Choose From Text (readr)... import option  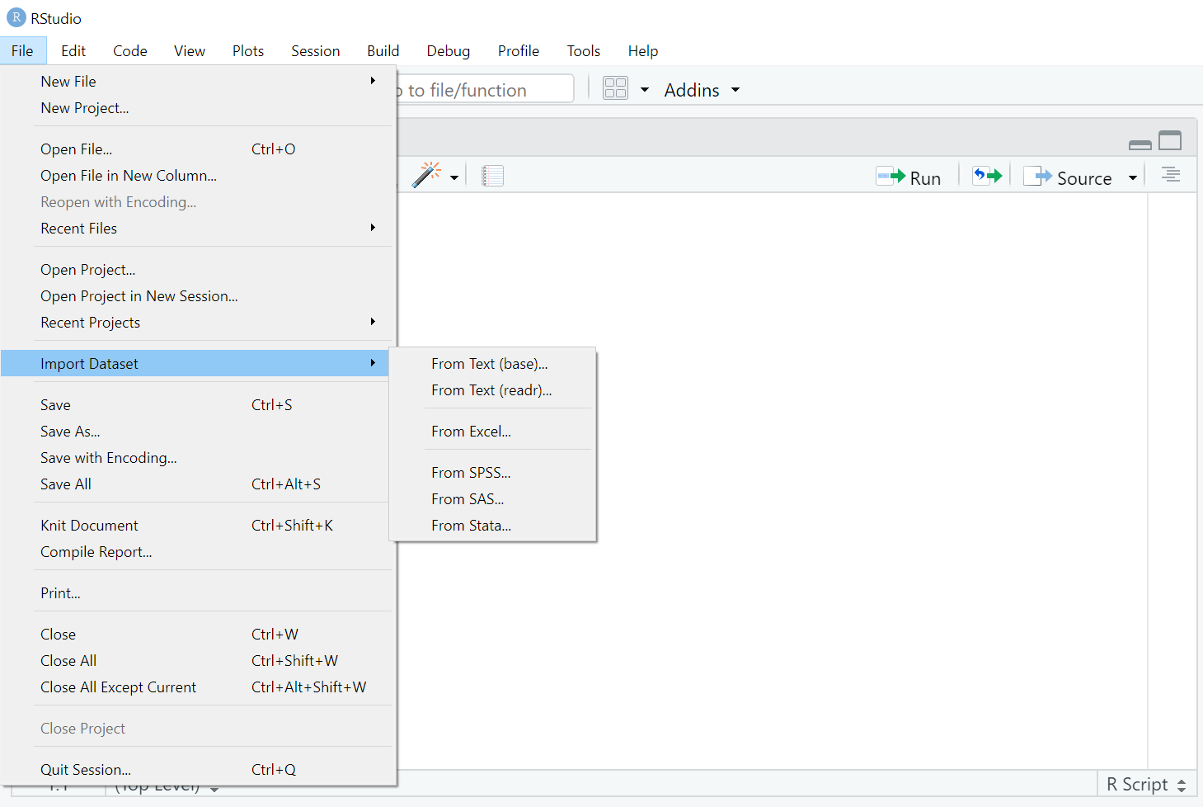[x=492, y=389]
